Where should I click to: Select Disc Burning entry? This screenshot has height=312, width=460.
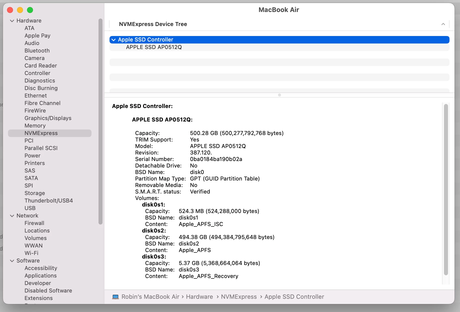tap(41, 88)
